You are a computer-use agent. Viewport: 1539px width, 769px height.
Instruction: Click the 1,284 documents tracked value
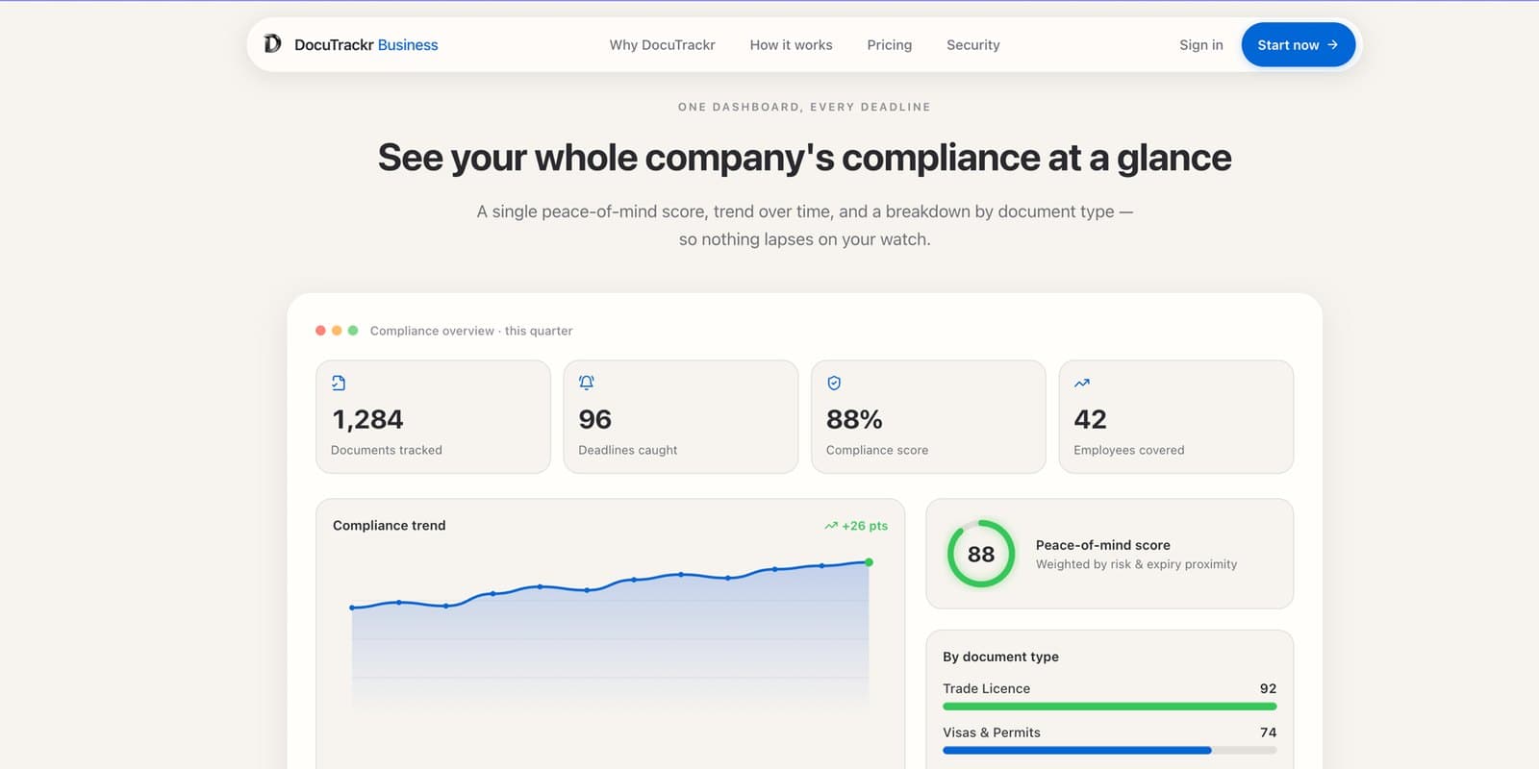[x=367, y=419]
